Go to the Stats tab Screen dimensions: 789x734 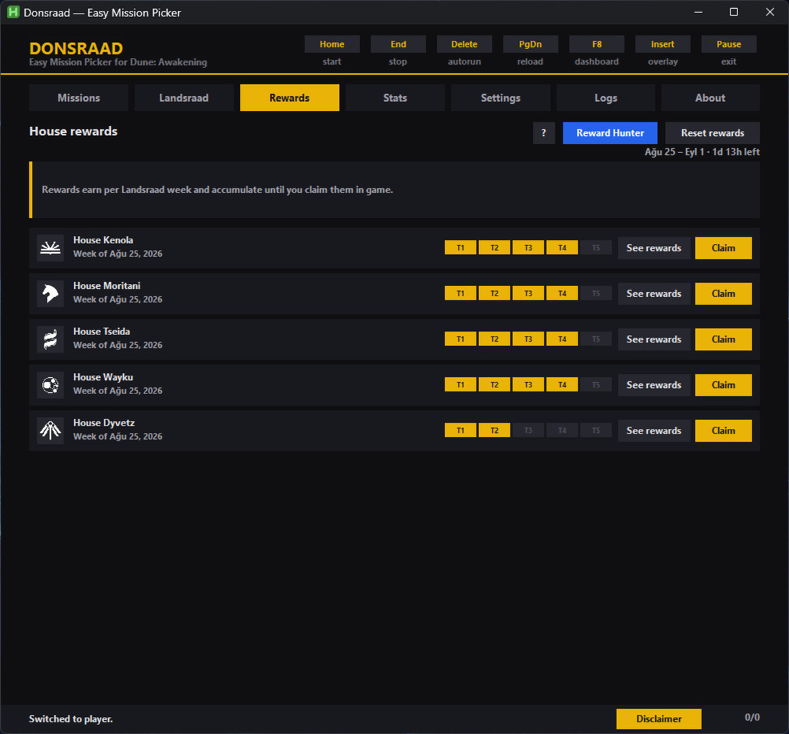pos(395,98)
